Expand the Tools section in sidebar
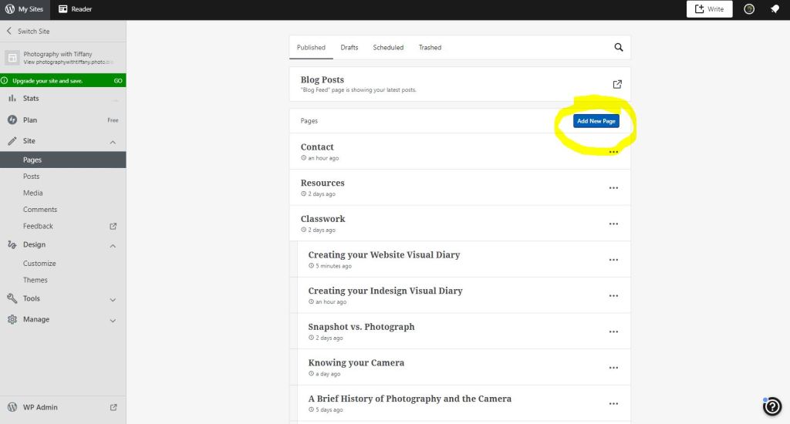The width and height of the screenshot is (790, 424). tap(113, 299)
